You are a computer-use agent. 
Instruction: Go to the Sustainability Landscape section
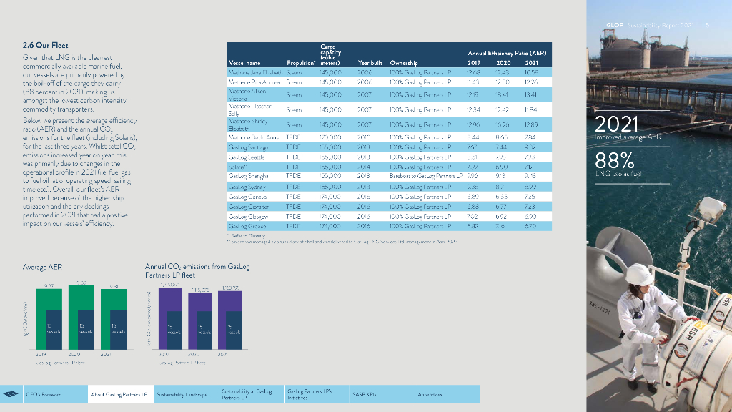[x=182, y=394]
